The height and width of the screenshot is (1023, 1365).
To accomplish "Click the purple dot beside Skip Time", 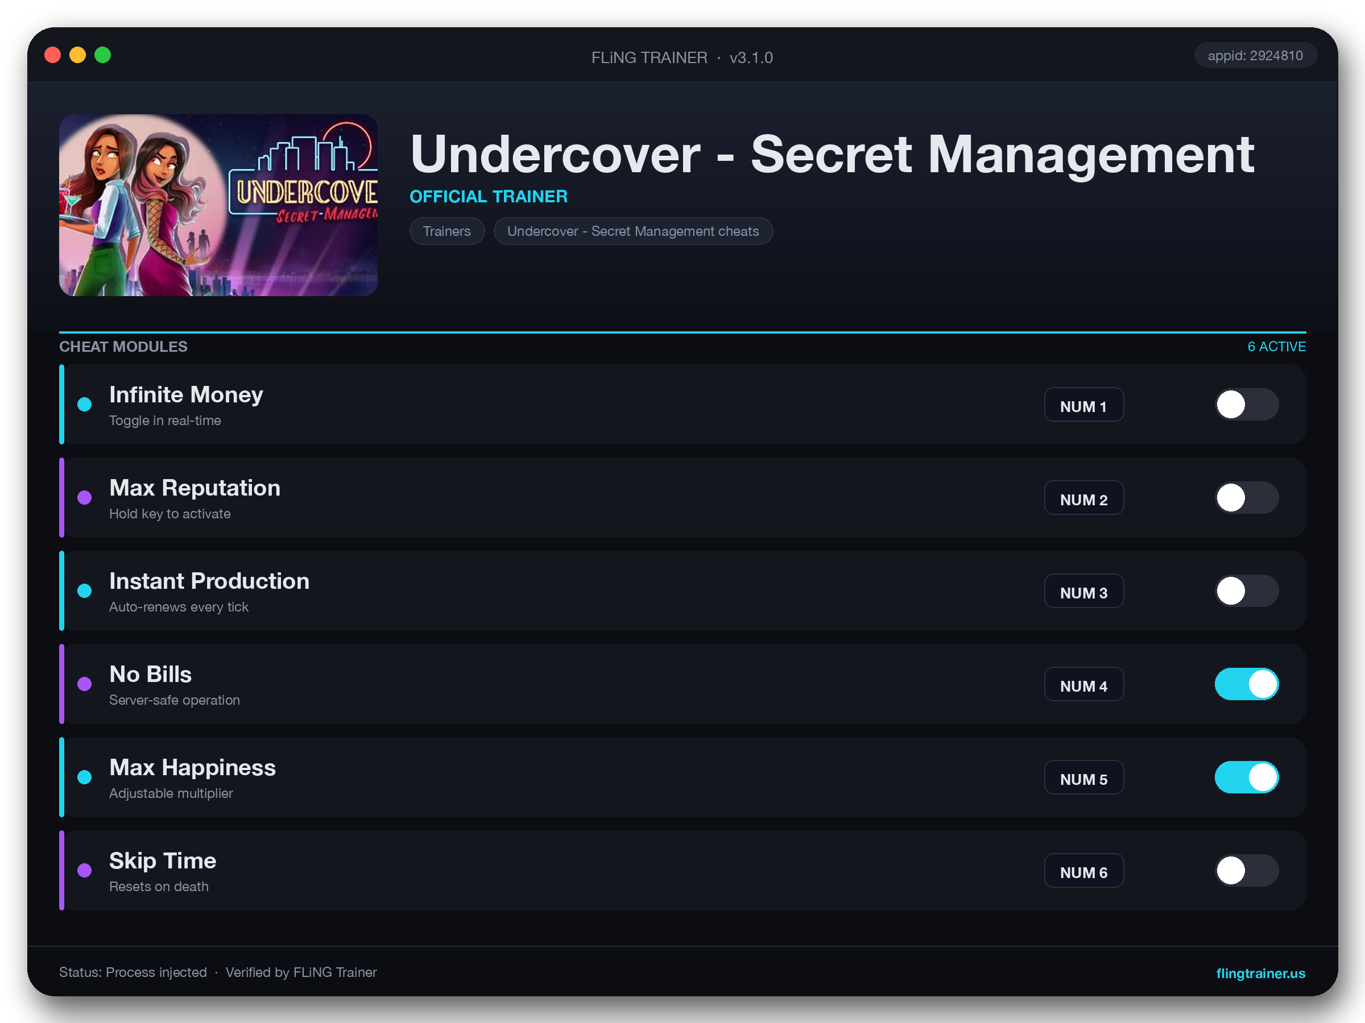I will coord(85,870).
